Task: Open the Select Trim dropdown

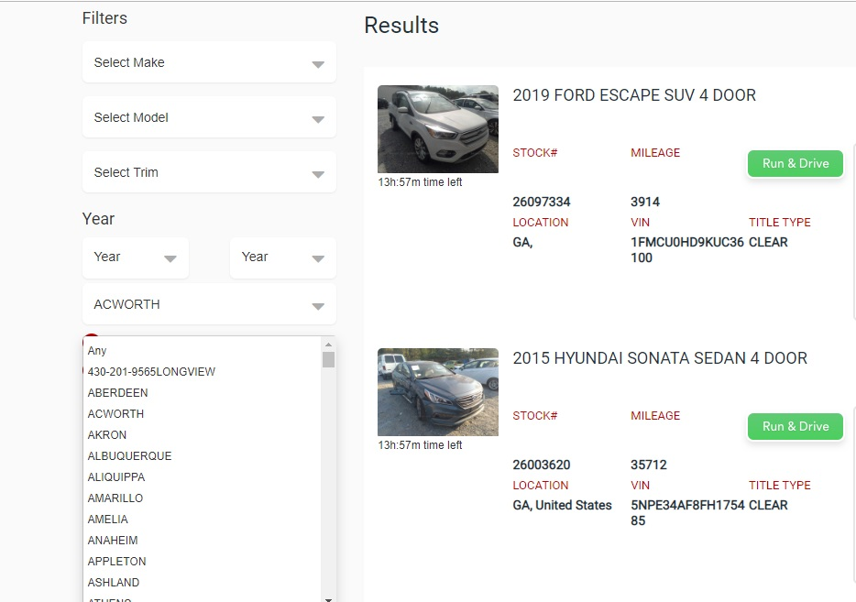Action: (x=209, y=172)
